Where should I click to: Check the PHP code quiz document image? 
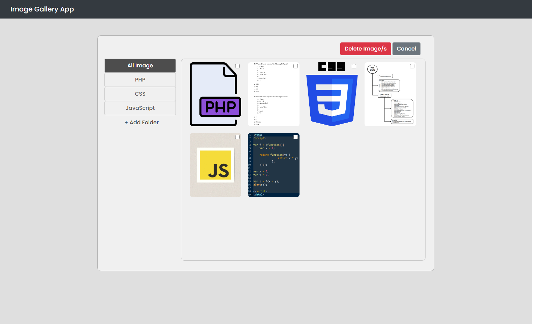point(296,66)
